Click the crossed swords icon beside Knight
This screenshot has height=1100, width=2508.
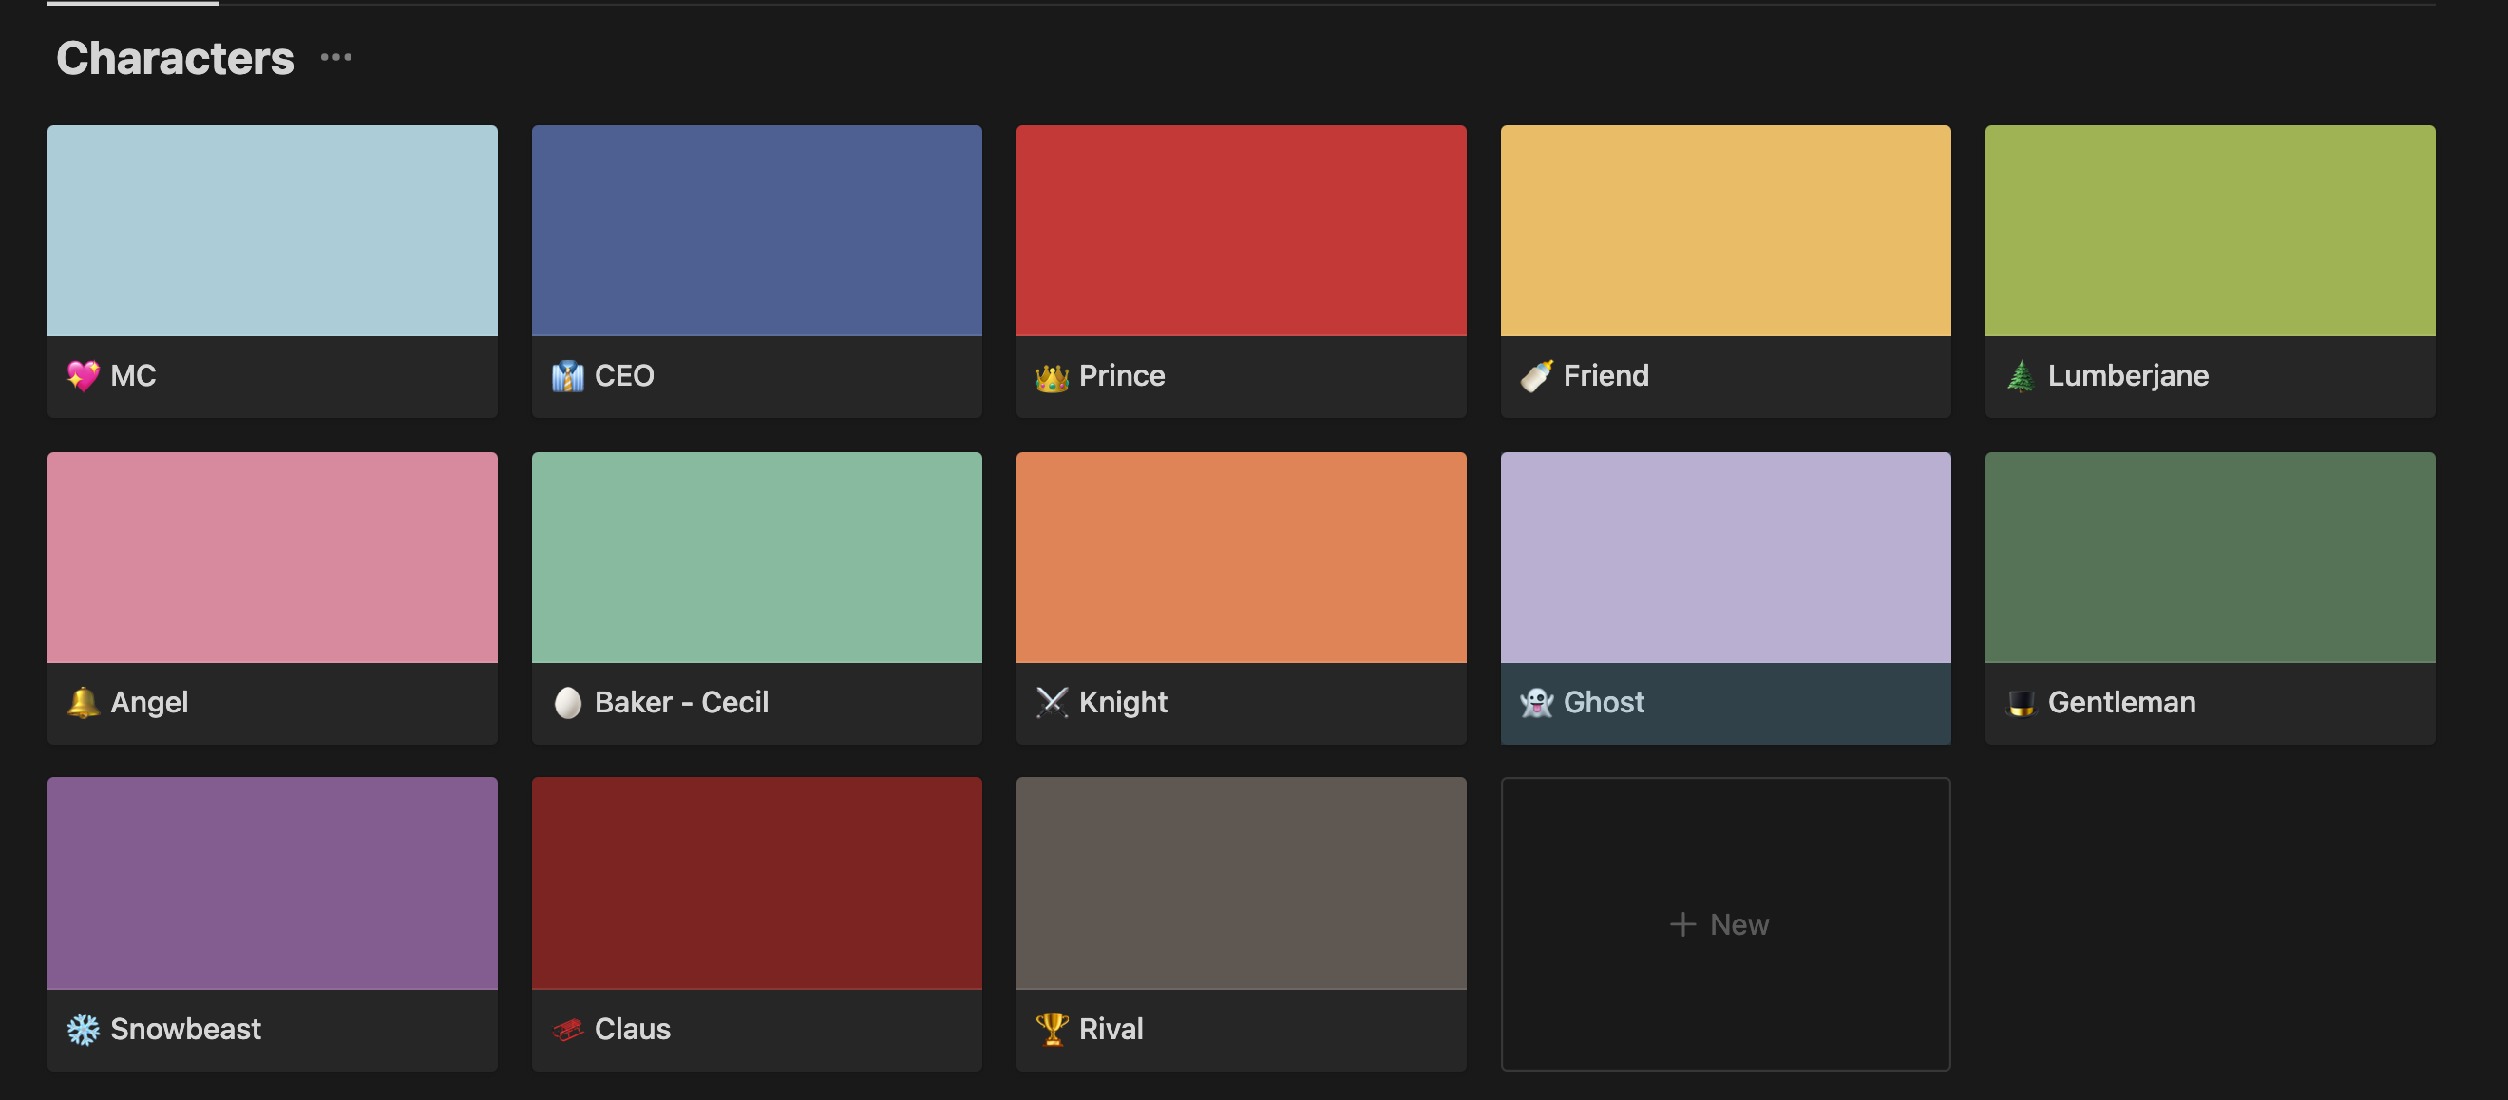[1052, 702]
